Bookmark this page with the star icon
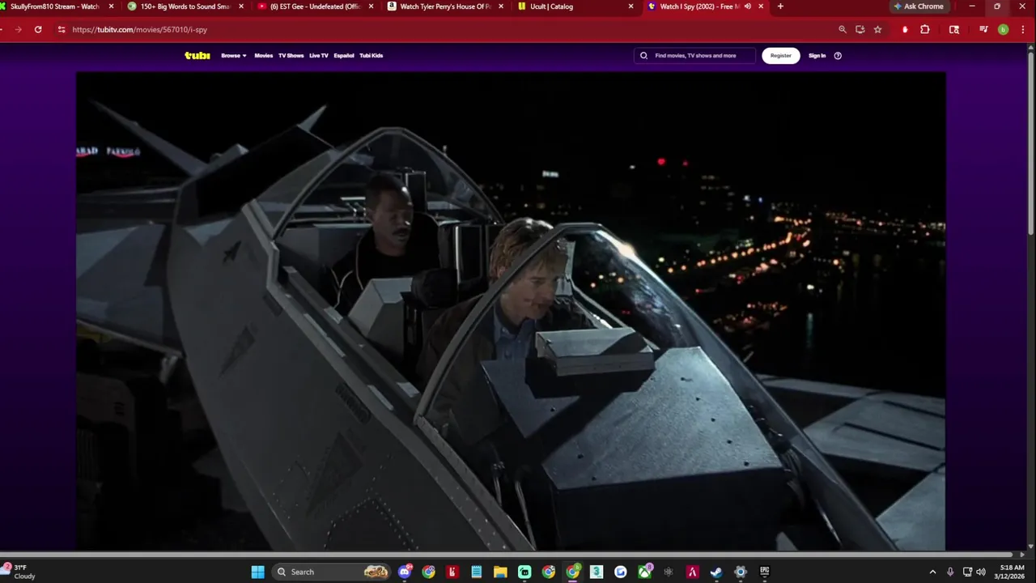1036x583 pixels. pyautogui.click(x=877, y=29)
